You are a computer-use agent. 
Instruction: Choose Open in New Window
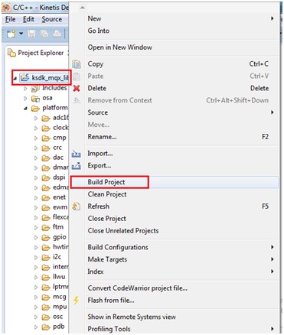pyautogui.click(x=174, y=47)
